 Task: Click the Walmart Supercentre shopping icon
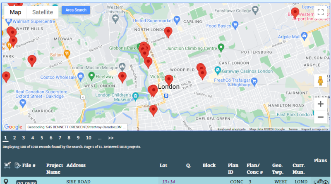pos(8,21)
